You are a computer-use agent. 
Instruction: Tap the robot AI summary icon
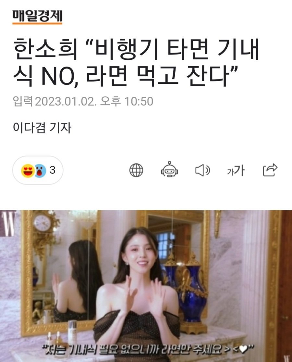(169, 169)
